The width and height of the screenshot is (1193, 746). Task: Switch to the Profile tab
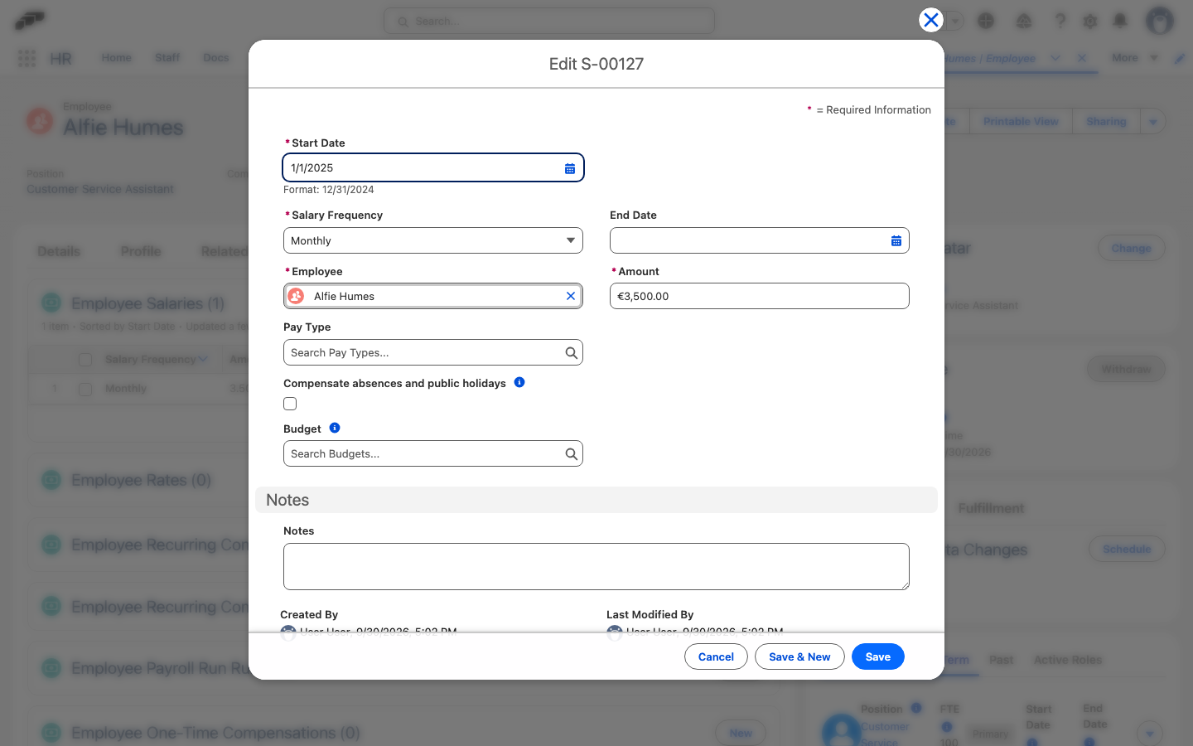(141, 251)
